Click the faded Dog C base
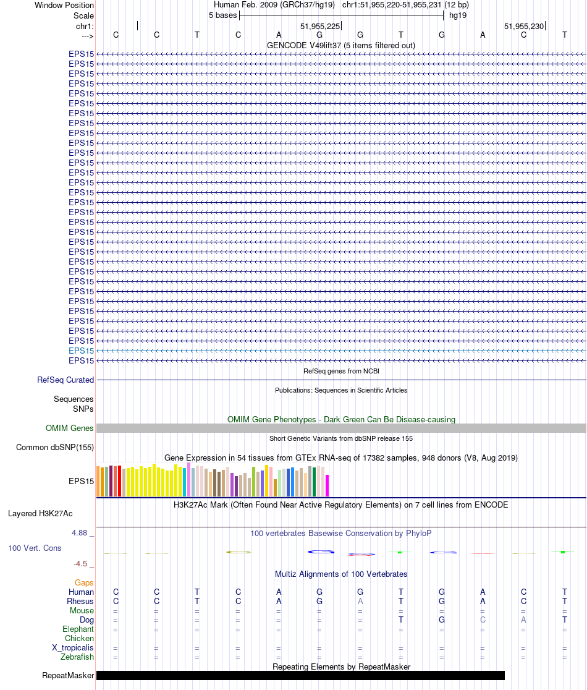Viewport: 587px width, 690px height. click(x=483, y=620)
